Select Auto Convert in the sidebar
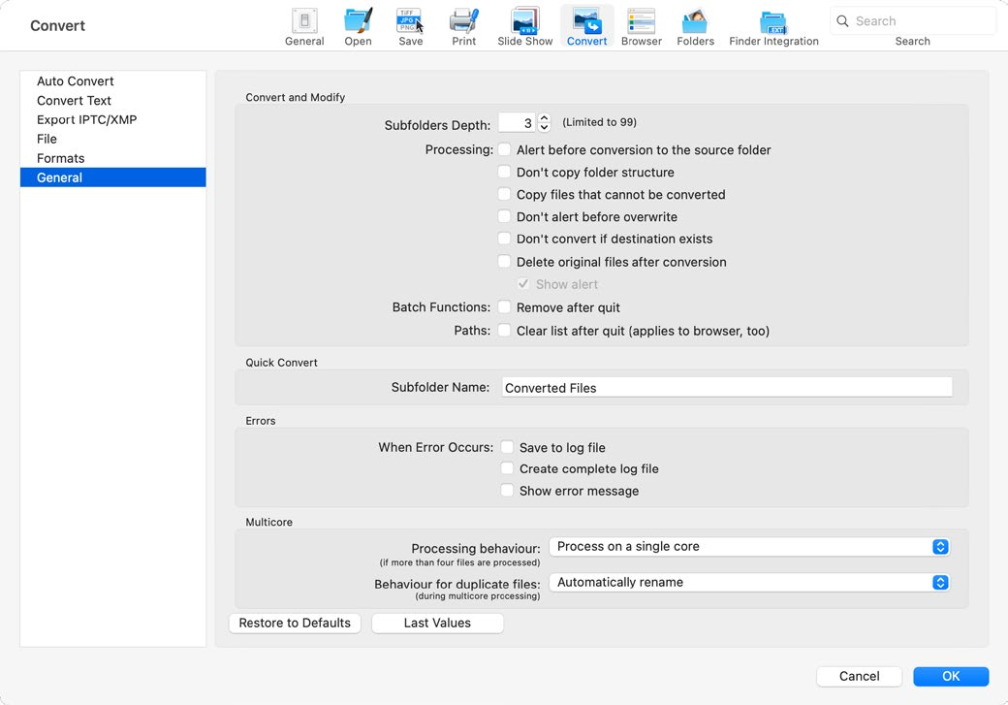This screenshot has height=705, width=1008. click(113, 81)
